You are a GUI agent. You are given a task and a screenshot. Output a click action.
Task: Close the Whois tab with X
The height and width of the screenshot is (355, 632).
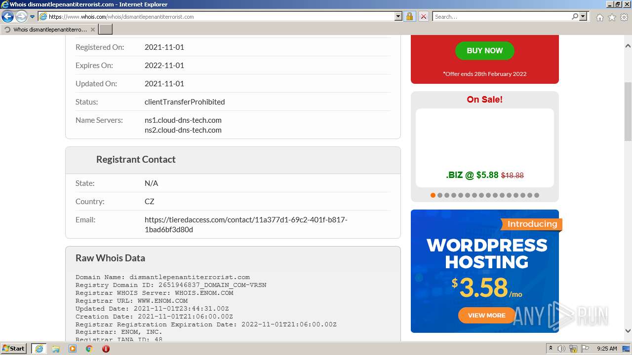pyautogui.click(x=92, y=30)
